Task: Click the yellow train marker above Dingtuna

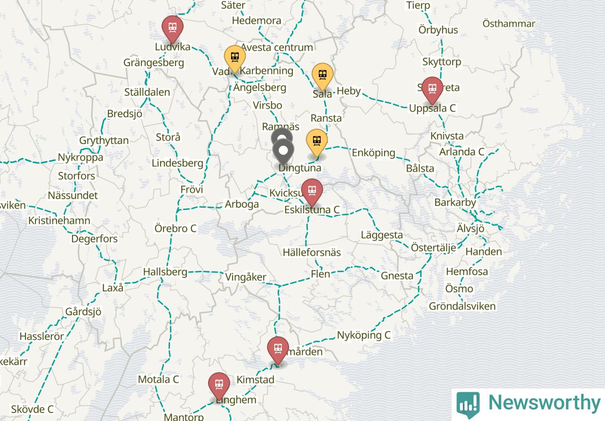Action: tap(317, 143)
